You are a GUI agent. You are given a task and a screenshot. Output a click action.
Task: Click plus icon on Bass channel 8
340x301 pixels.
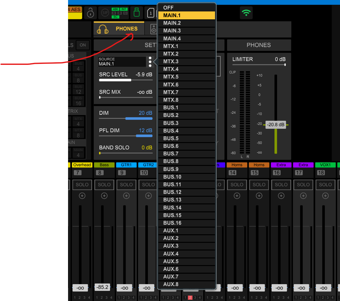tap(104, 196)
